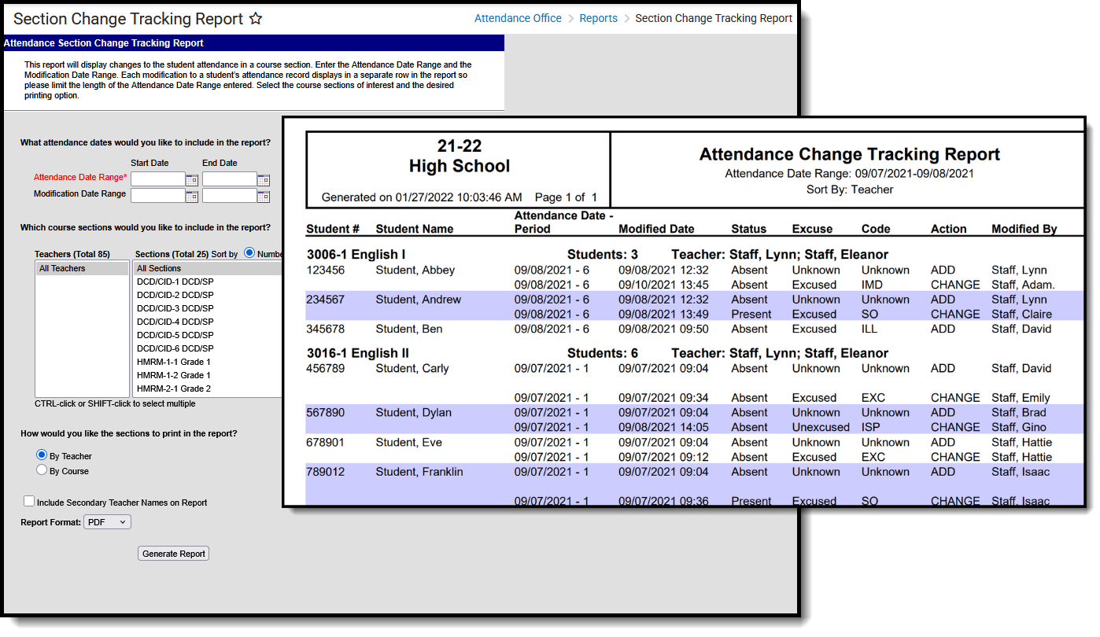Click the 3006-1 English I section heading

[356, 255]
